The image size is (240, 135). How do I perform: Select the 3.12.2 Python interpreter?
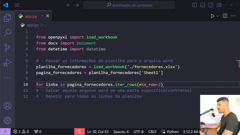(x=191, y=132)
